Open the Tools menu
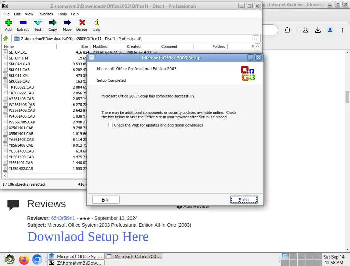Viewport: 350px width, 266px height. click(62, 14)
